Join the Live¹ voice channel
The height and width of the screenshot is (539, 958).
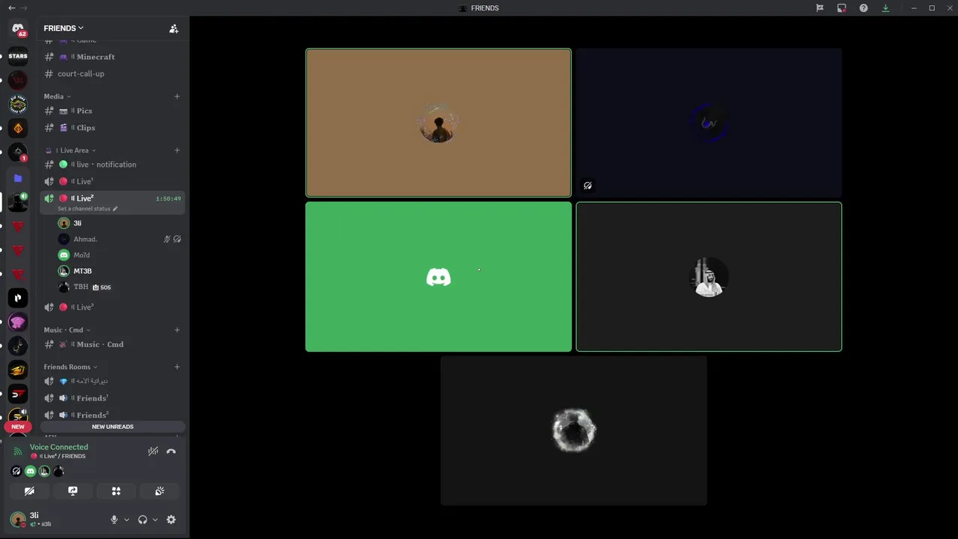[112, 181]
